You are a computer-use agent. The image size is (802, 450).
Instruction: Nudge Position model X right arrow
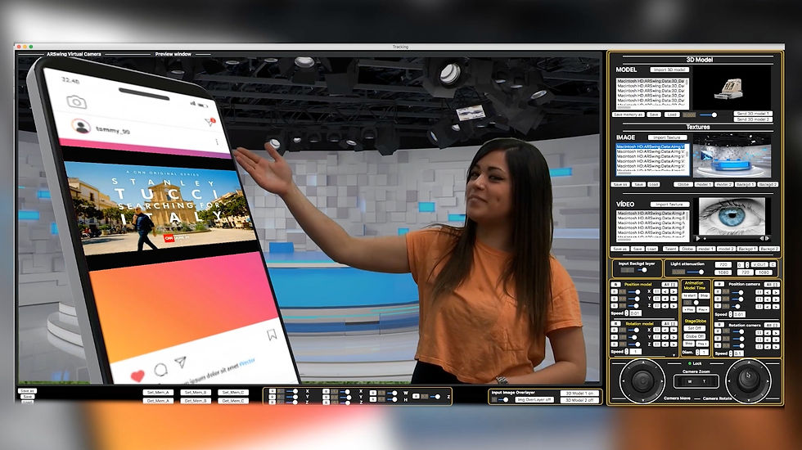point(674,291)
